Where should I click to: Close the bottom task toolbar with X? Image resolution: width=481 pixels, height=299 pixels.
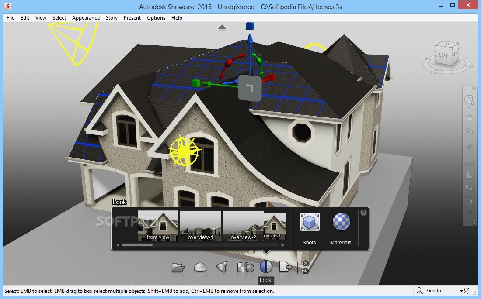[305, 263]
